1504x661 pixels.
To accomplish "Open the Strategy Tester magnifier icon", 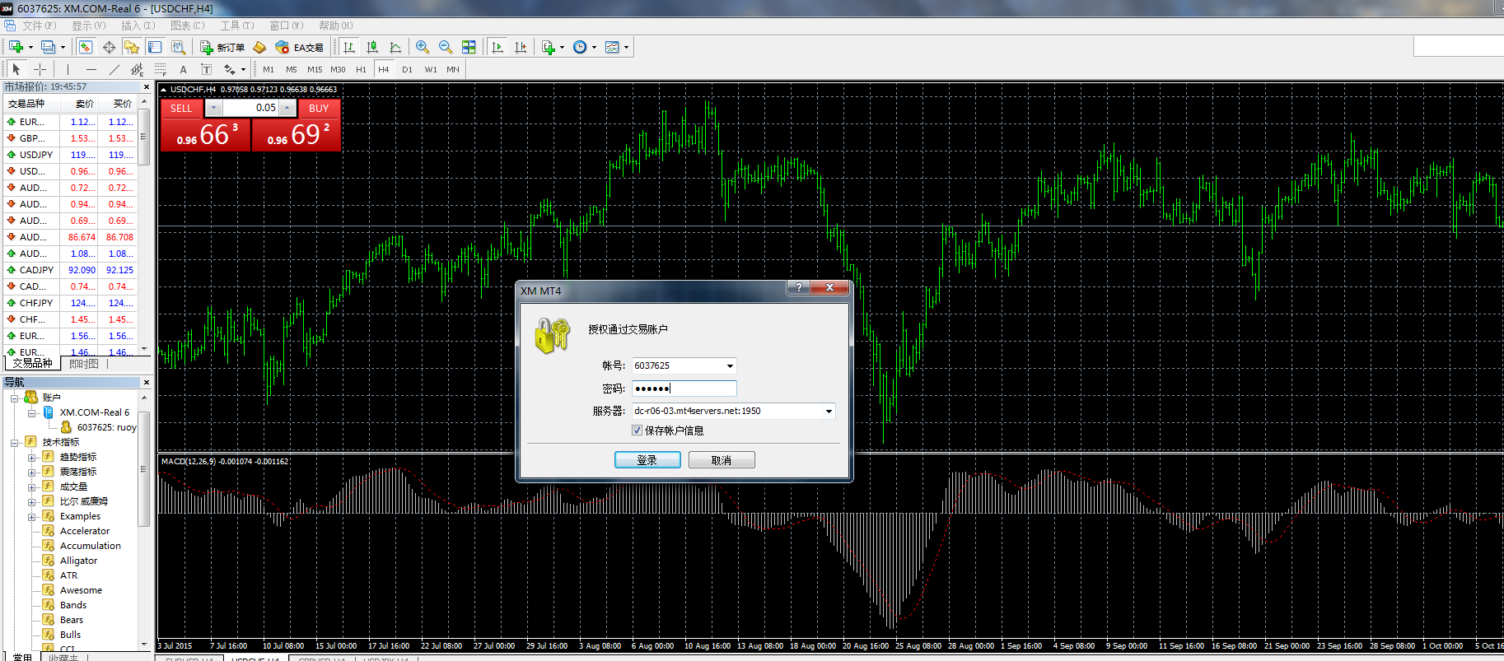I will pos(178,47).
